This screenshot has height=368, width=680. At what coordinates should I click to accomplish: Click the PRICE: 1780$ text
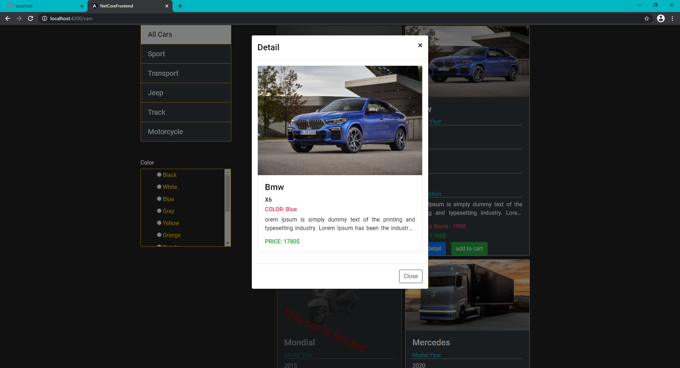282,241
